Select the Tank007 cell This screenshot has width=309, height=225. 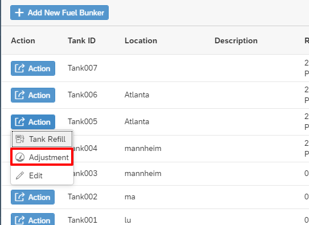tap(83, 68)
